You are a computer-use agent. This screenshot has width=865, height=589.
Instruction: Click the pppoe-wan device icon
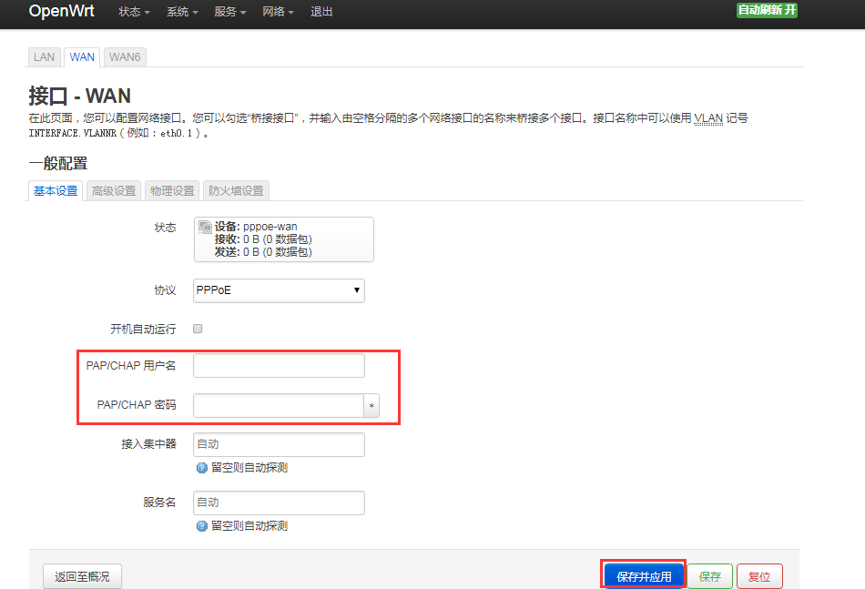pos(205,227)
